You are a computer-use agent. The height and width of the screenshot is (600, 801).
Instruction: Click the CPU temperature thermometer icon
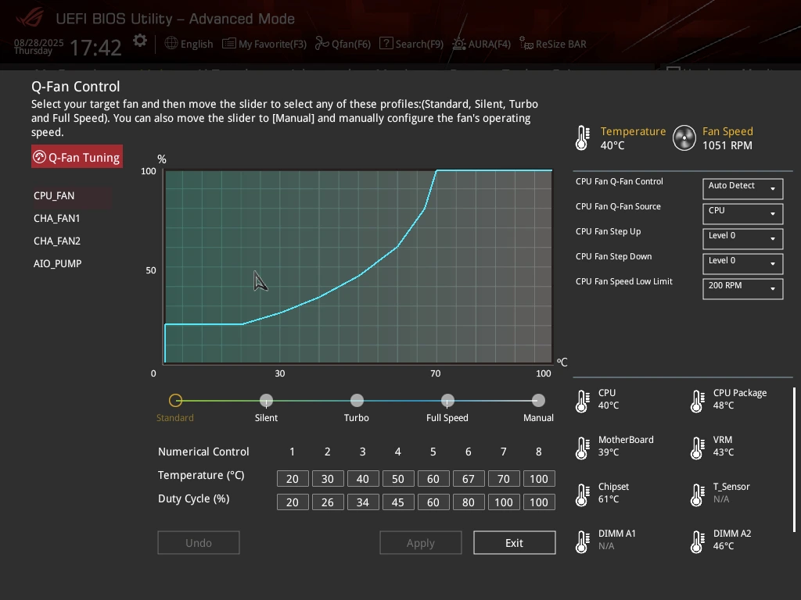coord(582,401)
